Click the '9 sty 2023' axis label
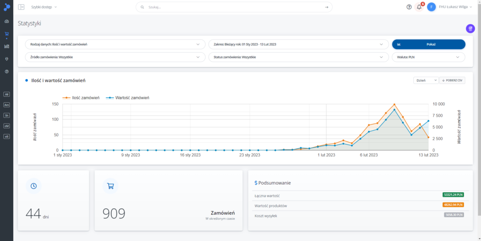481x241 pixels. 131,155
